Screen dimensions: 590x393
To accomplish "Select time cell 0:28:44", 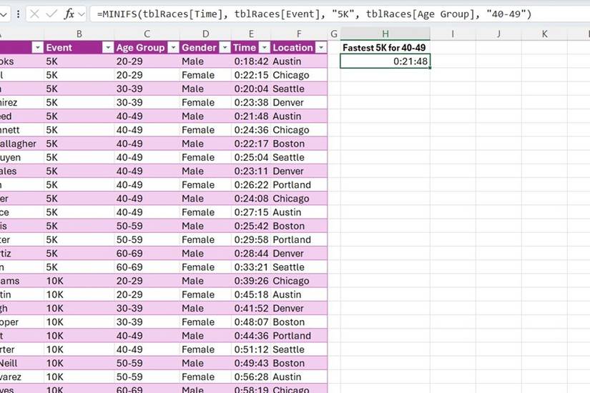I will point(251,254).
